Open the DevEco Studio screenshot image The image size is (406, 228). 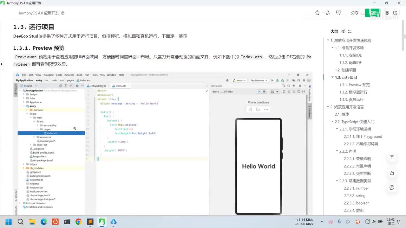coord(163,144)
